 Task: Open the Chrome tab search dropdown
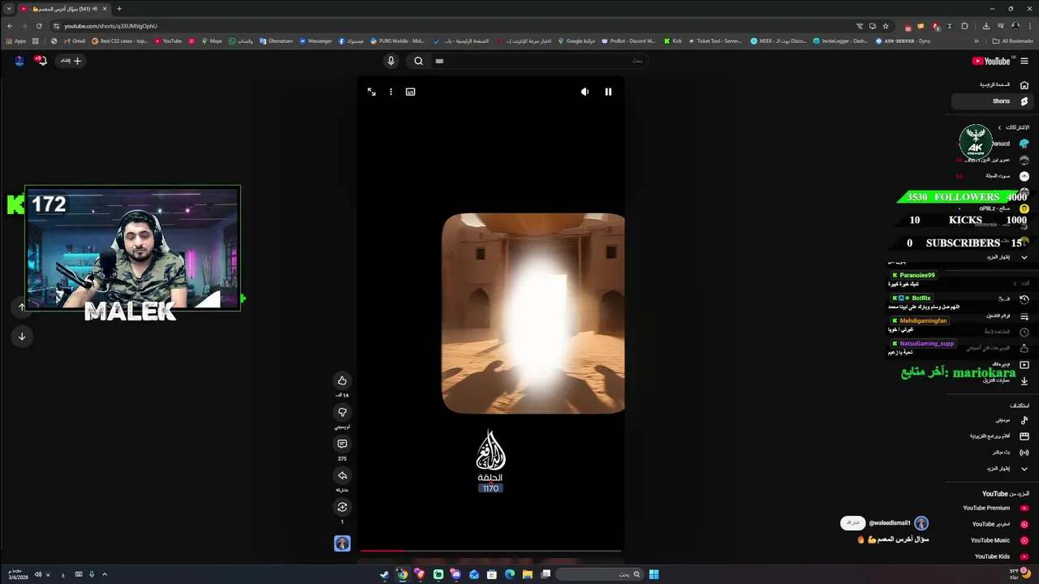tap(9, 9)
